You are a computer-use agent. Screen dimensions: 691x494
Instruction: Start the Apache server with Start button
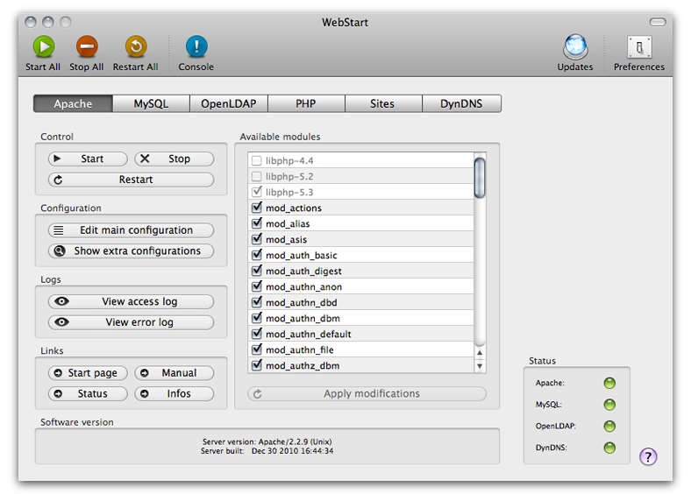88,159
